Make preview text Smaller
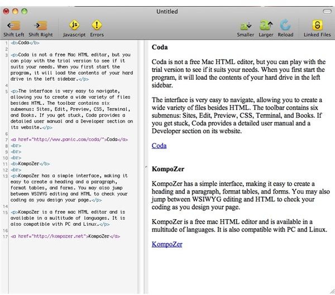 (x=246, y=26)
